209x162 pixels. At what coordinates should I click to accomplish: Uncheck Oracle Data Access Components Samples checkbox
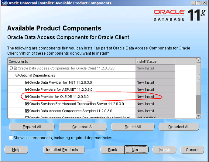[27, 111]
